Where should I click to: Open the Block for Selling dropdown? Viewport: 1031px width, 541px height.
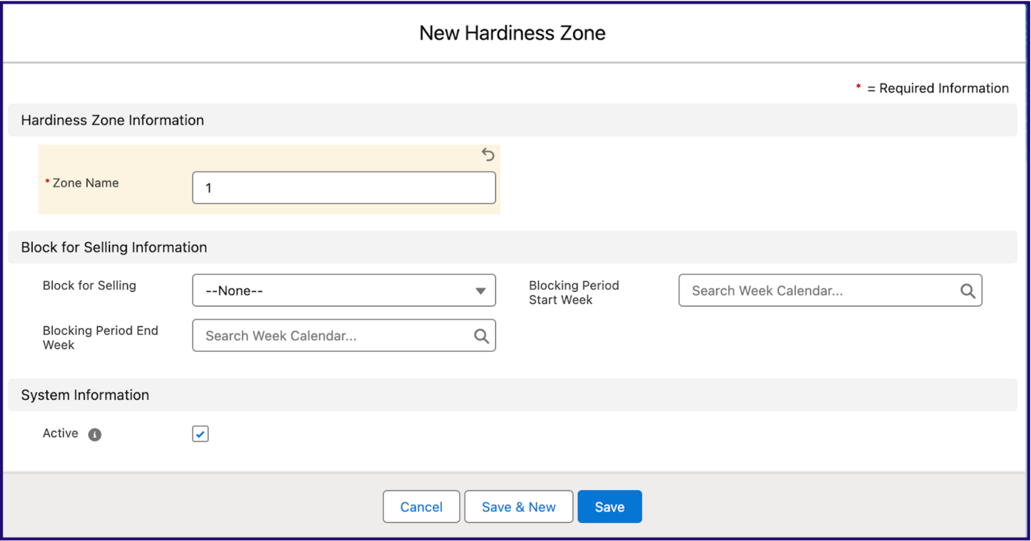pos(344,290)
